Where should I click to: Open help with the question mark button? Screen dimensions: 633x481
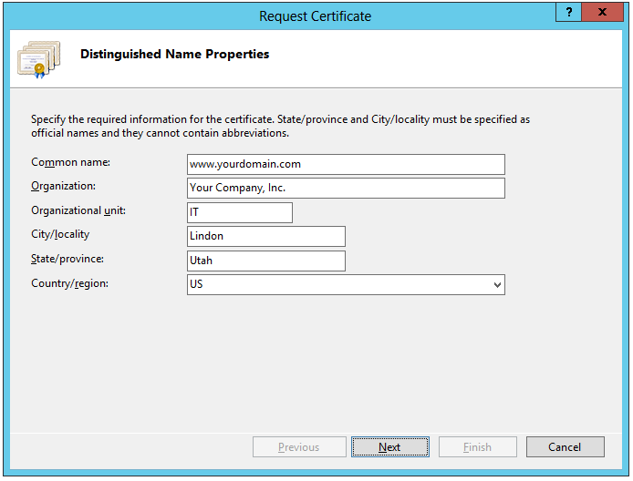point(569,13)
